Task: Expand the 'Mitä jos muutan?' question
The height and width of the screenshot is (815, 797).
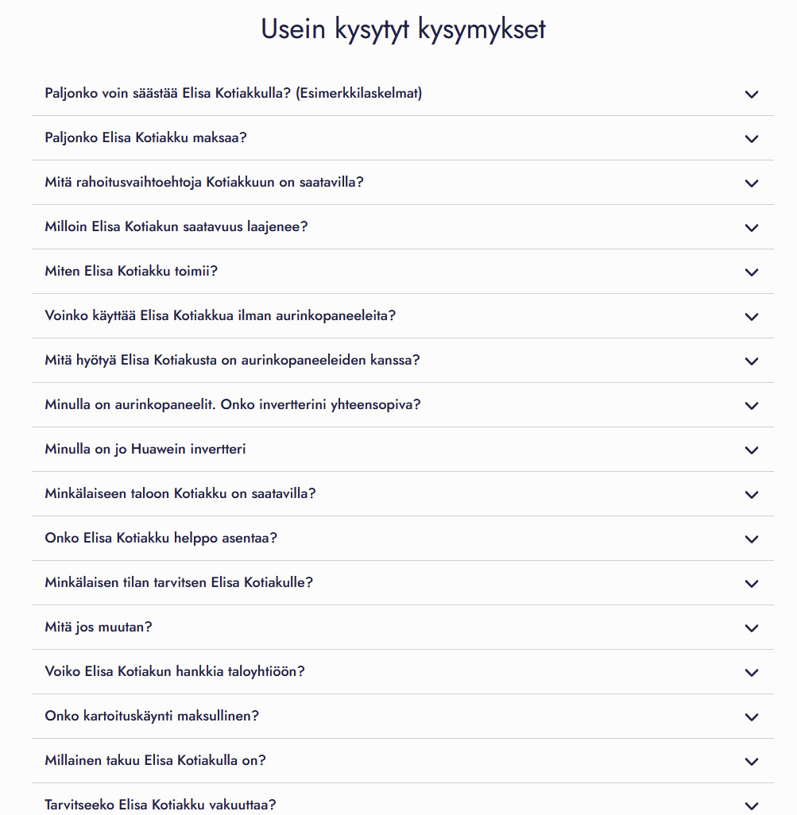Action: (x=99, y=628)
